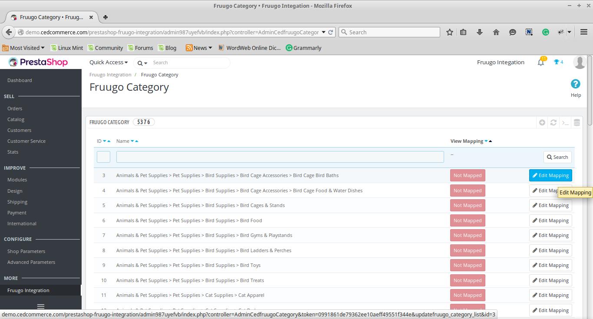The width and height of the screenshot is (593, 319).
Task: Open the user profile avatar
Action: click(x=580, y=62)
